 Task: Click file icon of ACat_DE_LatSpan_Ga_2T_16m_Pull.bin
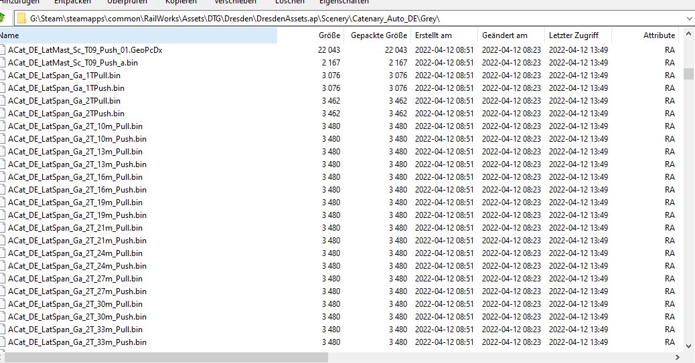click(x=3, y=177)
